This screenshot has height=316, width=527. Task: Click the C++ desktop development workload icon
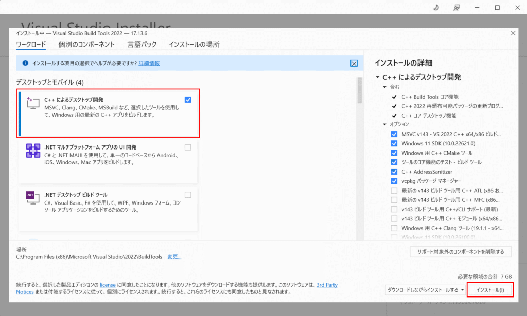click(x=33, y=103)
